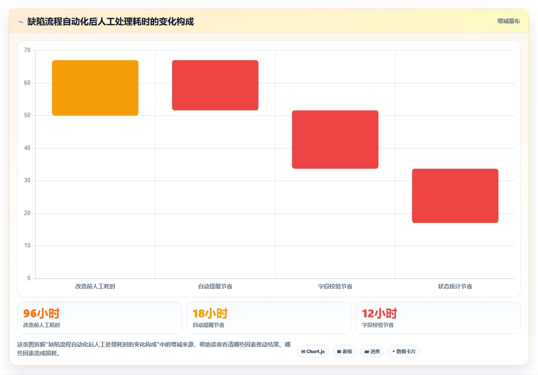Screen dimensions: 538x375
Task: Click the lightning icon beside the chart title
Action: 21,21
